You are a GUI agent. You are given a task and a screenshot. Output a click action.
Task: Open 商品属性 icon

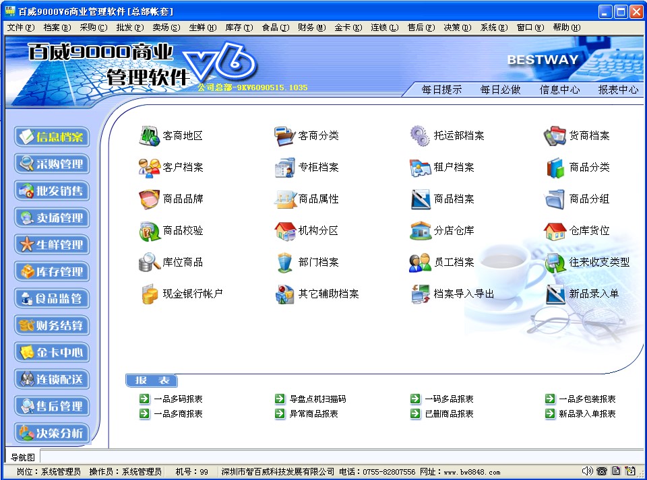coord(284,199)
